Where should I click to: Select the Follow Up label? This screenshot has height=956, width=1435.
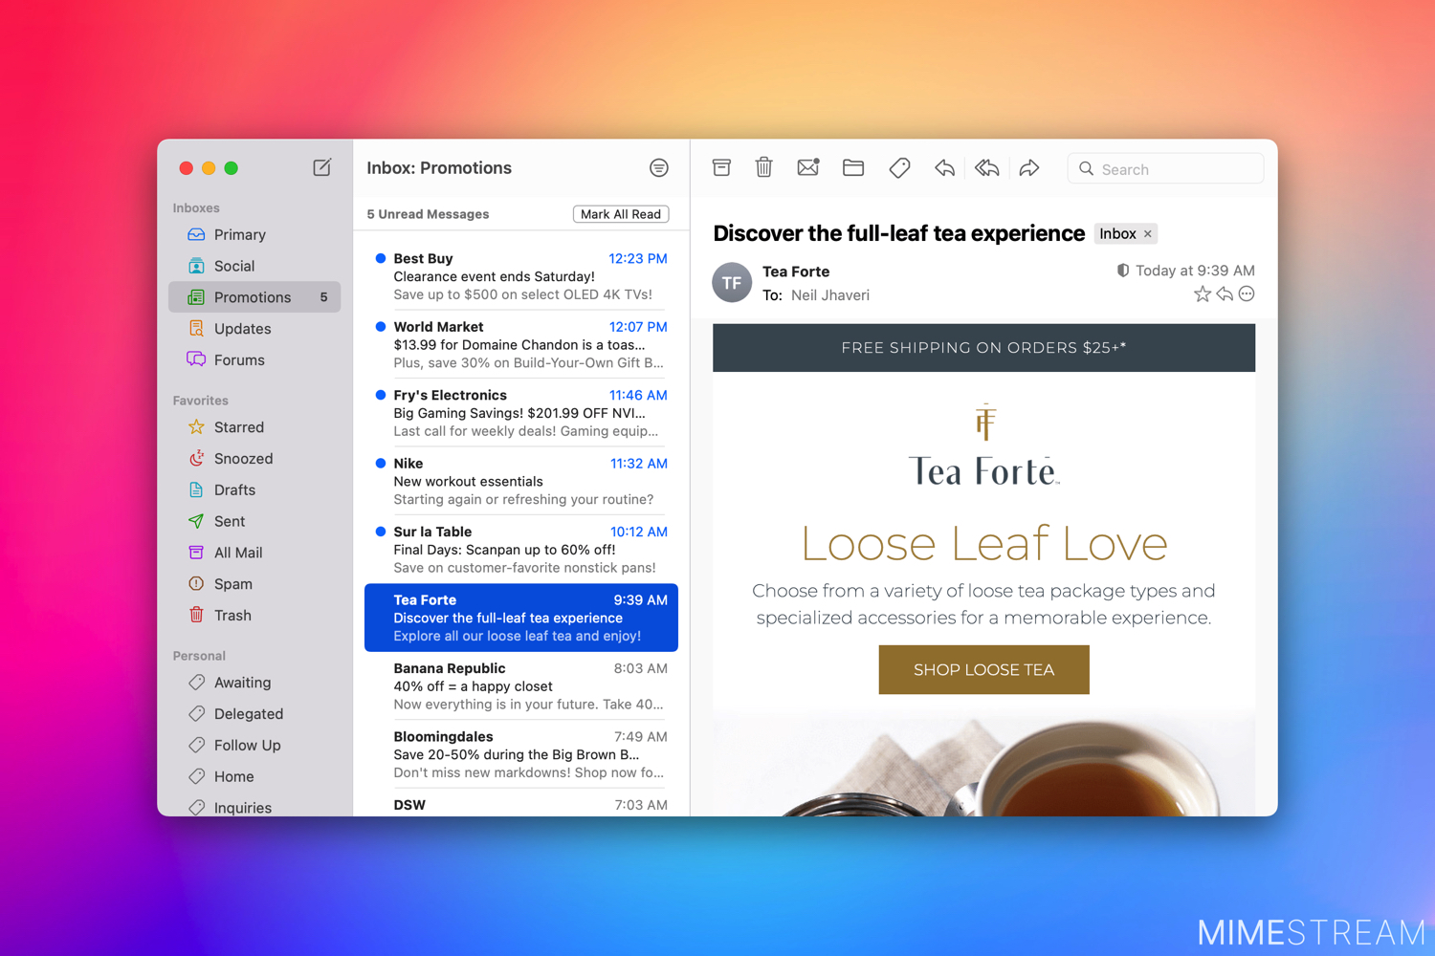(x=254, y=746)
